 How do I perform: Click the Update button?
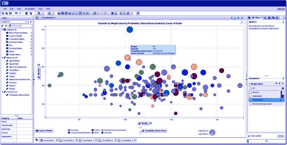click(x=280, y=136)
